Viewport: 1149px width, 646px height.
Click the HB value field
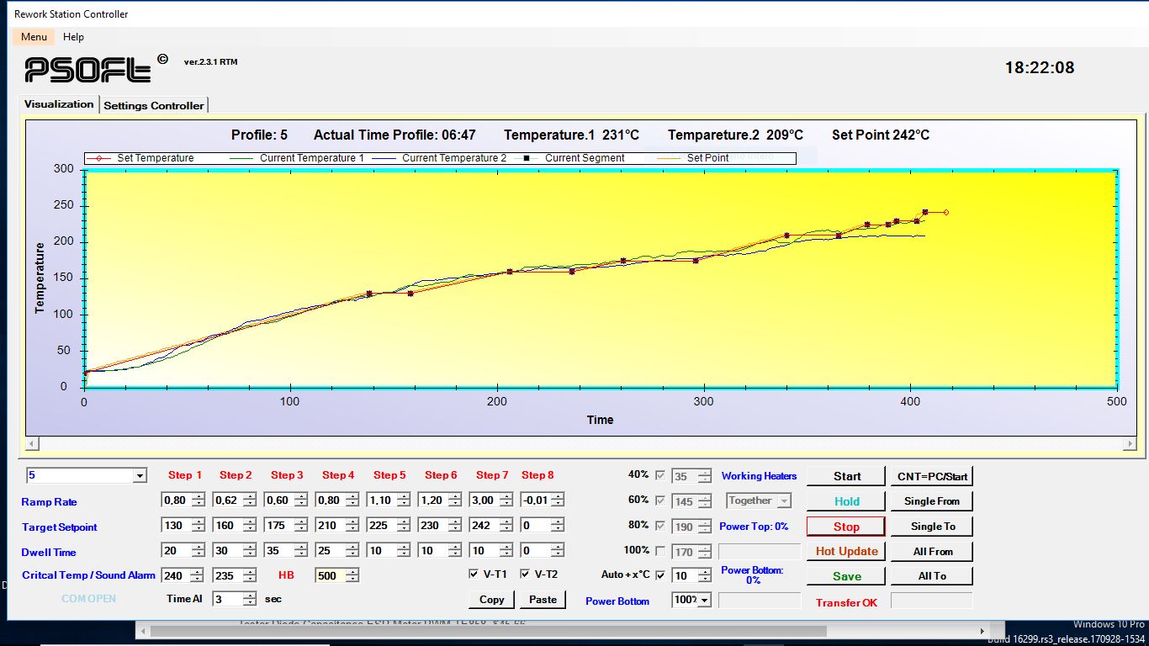pos(329,575)
